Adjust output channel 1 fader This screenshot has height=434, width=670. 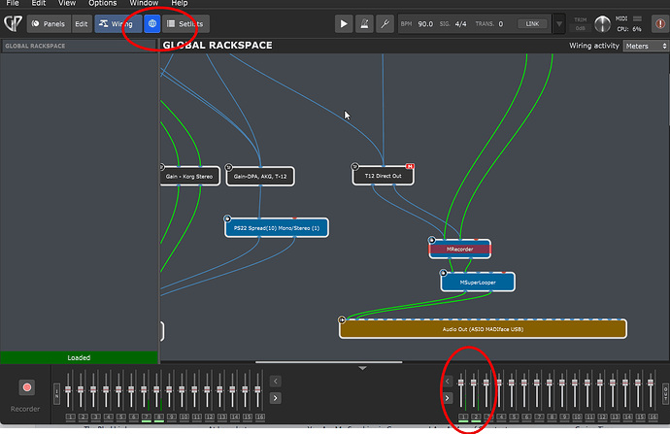[x=461, y=382]
